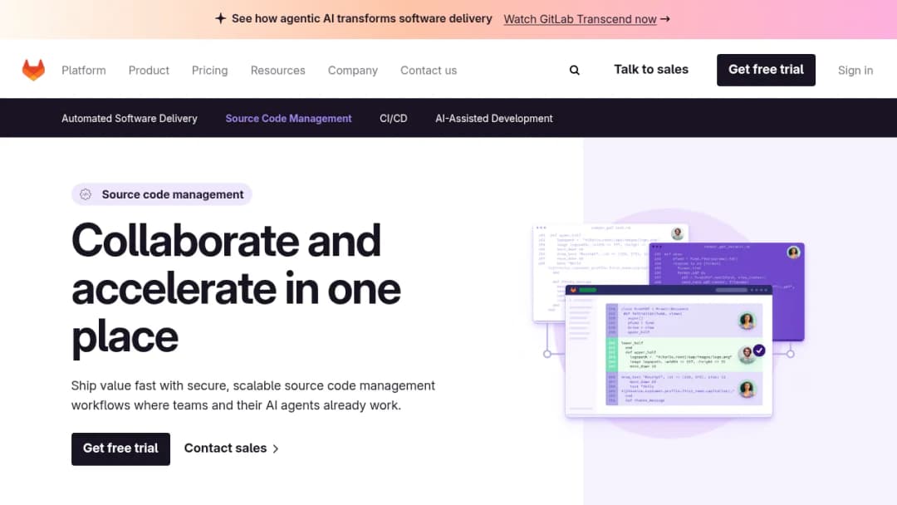Click Get free trial below hero text
The image size is (897, 505).
click(120, 449)
